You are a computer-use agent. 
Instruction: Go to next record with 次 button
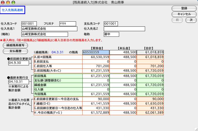(x=191, y=20)
